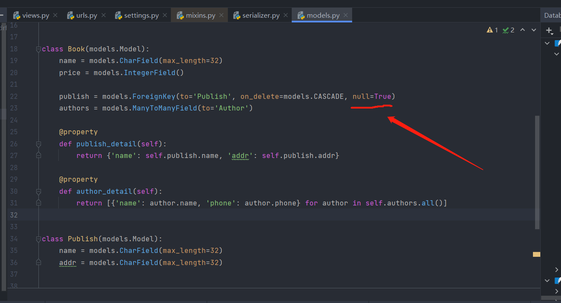Image resolution: width=561 pixels, height=303 pixels.
Task: Click self.publish.addr on line 27
Action: pos(299,155)
